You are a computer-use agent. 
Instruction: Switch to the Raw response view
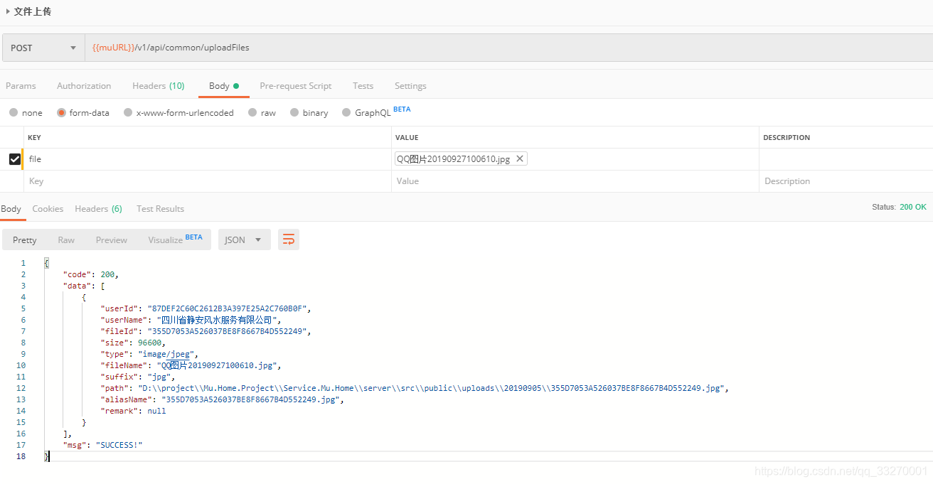(65, 240)
